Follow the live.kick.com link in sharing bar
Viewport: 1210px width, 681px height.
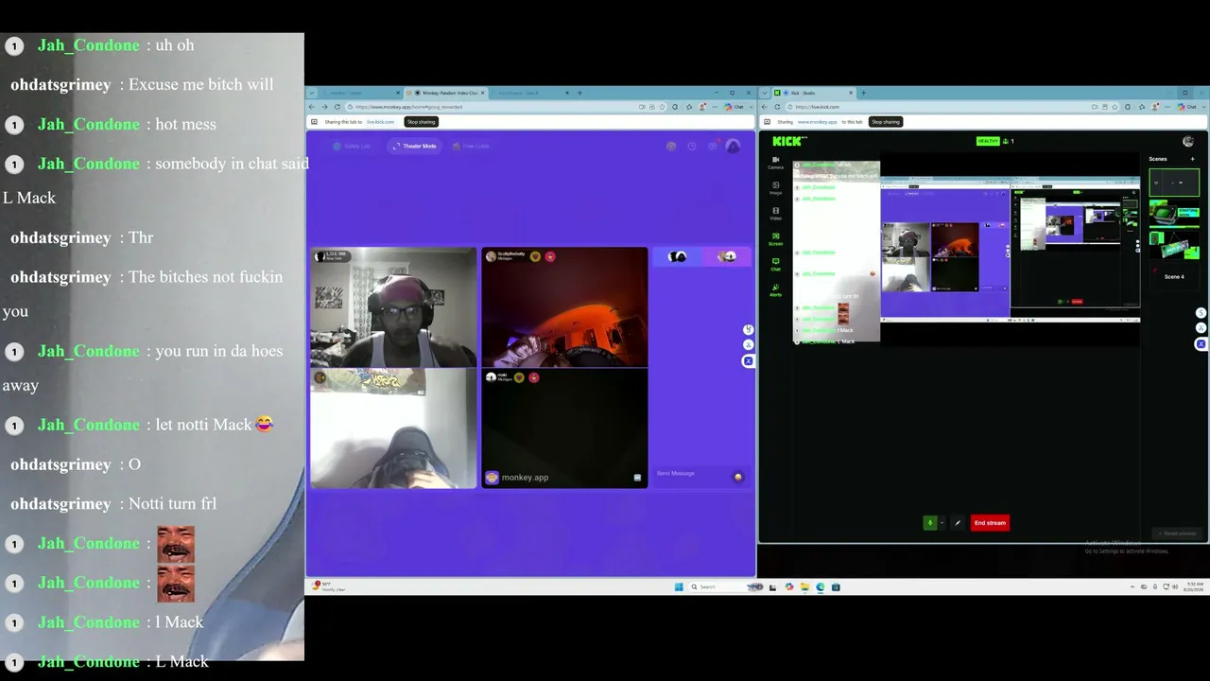[x=380, y=122]
